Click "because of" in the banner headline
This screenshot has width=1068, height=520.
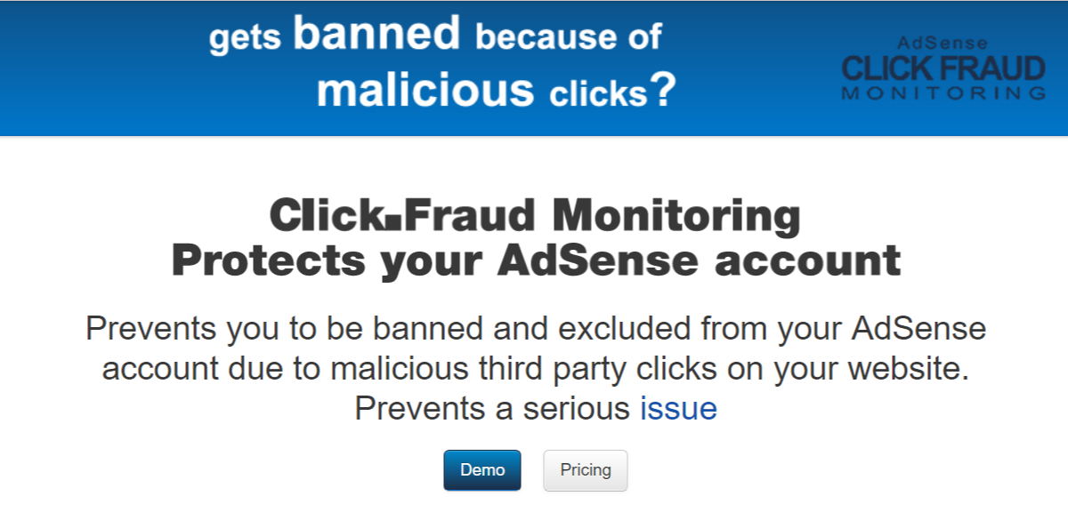click(569, 37)
